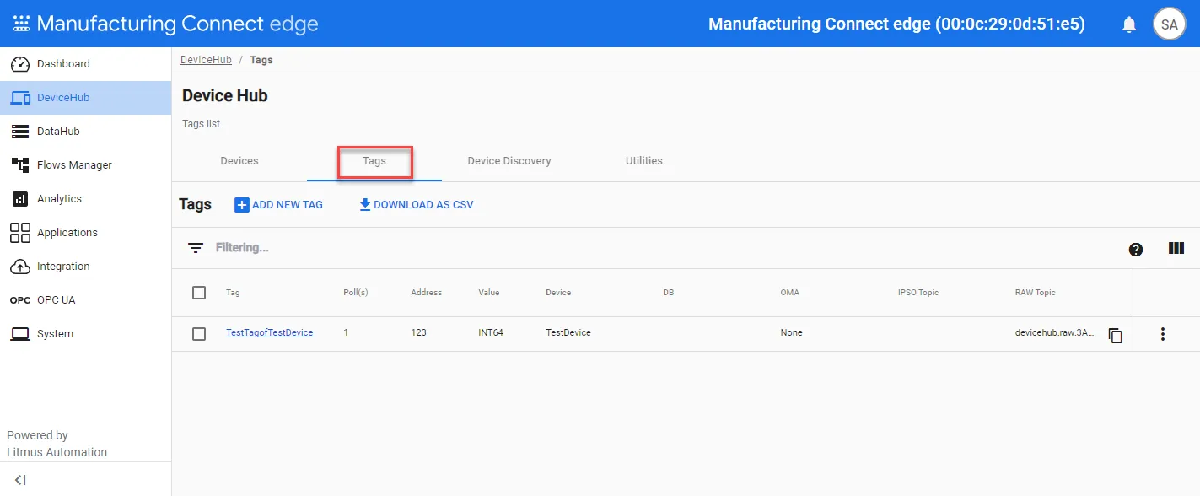Image resolution: width=1200 pixels, height=496 pixels.
Task: Click the address cell 123
Action: [x=418, y=333]
